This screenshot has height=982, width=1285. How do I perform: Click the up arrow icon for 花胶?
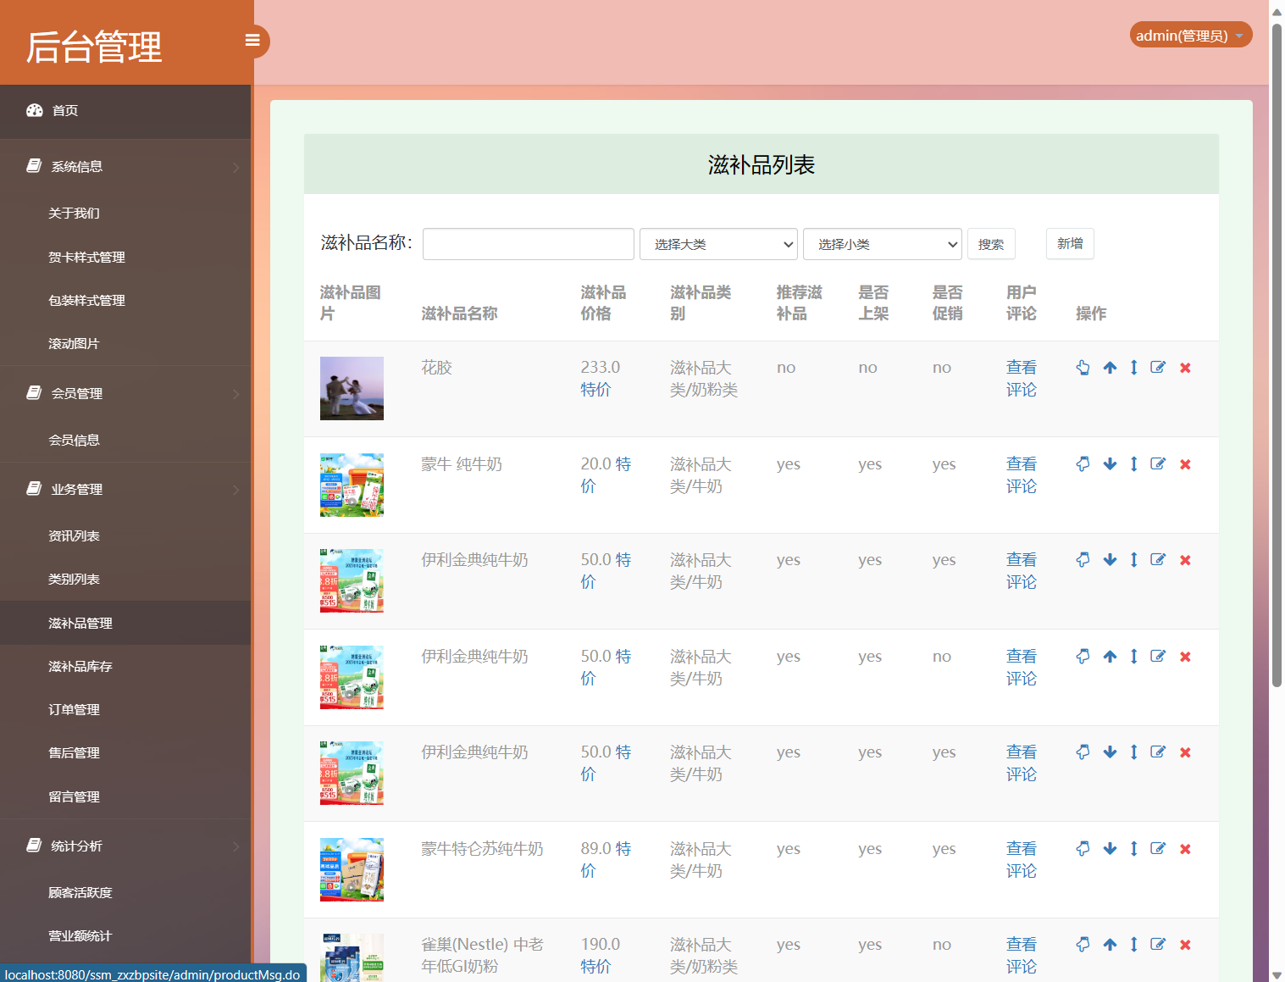point(1110,367)
